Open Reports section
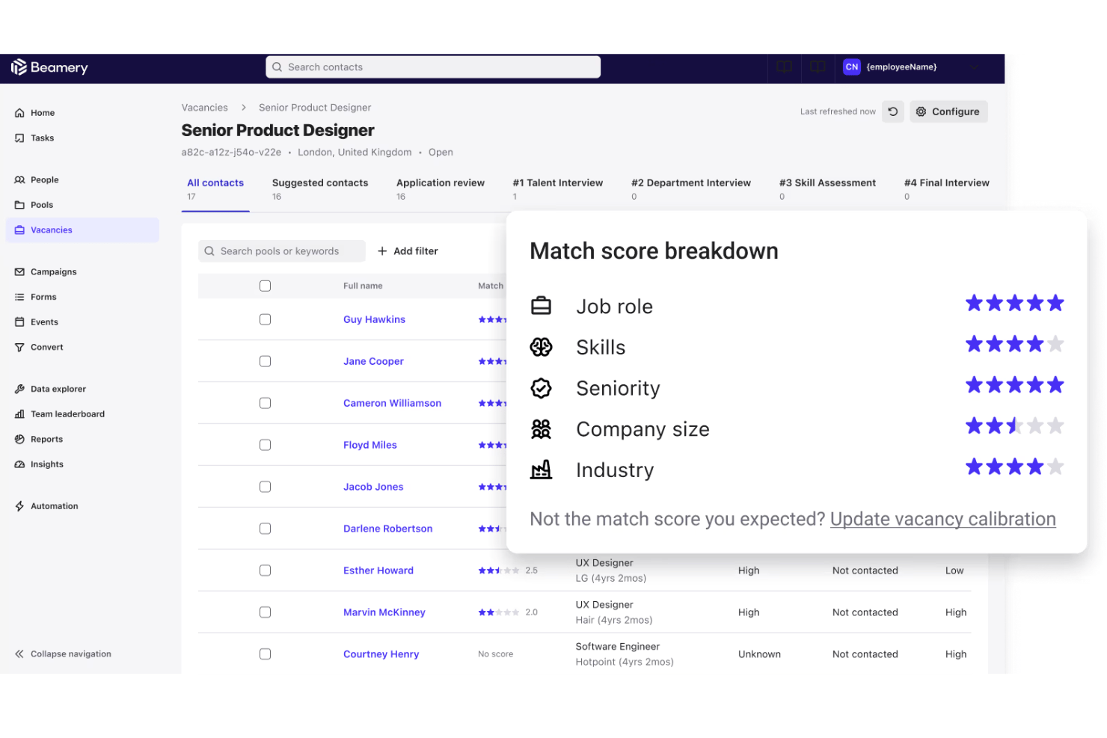 pos(38,440)
